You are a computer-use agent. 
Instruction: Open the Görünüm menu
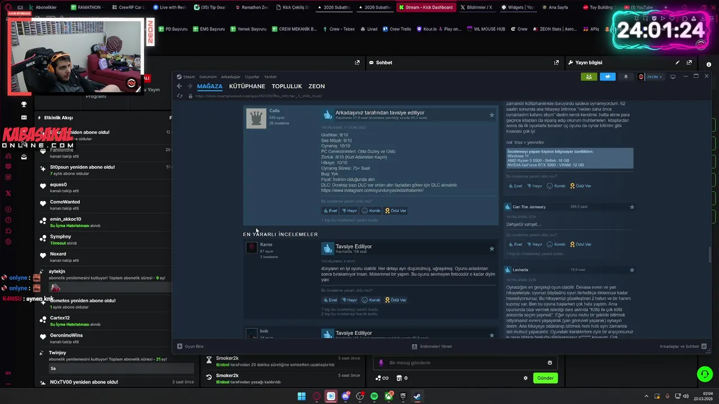point(208,77)
